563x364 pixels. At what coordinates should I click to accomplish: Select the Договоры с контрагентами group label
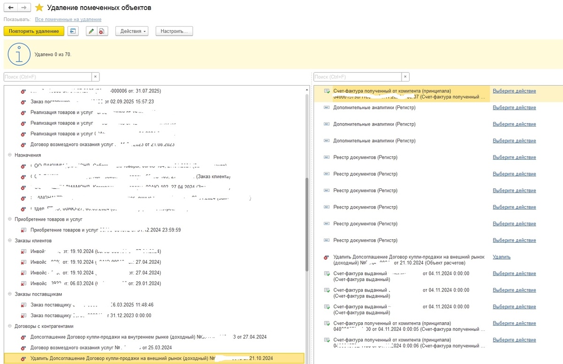tap(44, 326)
